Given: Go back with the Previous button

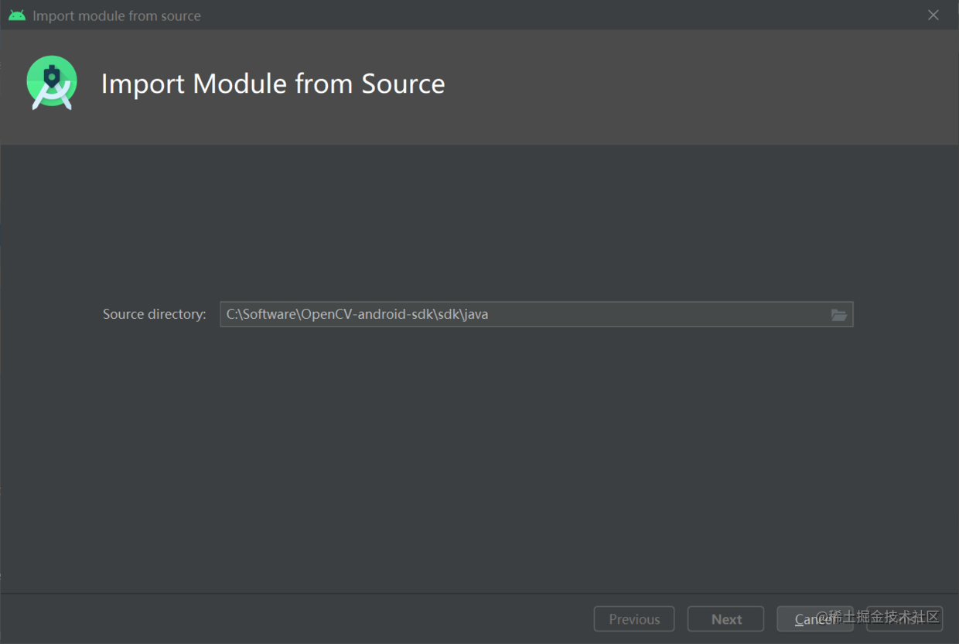Looking at the screenshot, I should 633,619.
